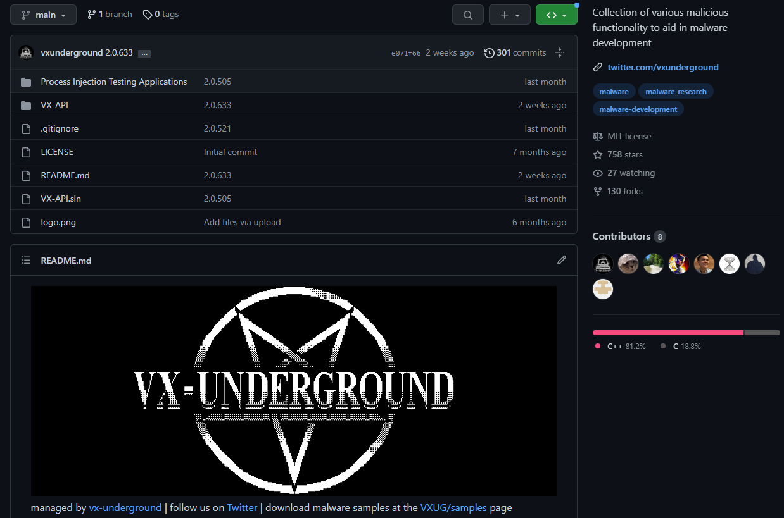Viewport: 784px width, 518px height.
Task: Click the logo.png file icon
Action: tap(26, 223)
